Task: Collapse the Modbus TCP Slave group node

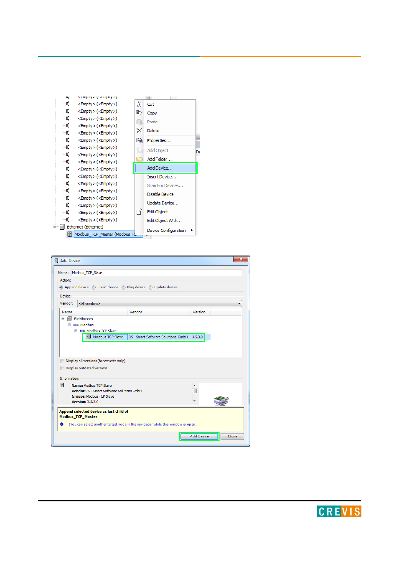Action: click(x=76, y=331)
